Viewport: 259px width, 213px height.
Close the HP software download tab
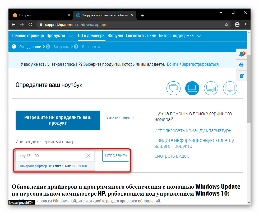(132, 15)
